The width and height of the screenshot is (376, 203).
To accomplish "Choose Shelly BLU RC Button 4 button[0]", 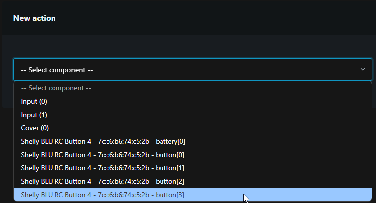I will (x=103, y=155).
